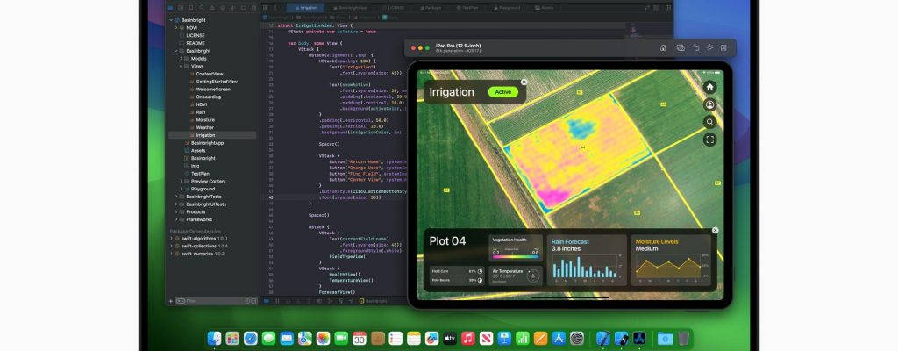
Task: Click the Simulator screenshot camera icon
Action: pos(680,48)
